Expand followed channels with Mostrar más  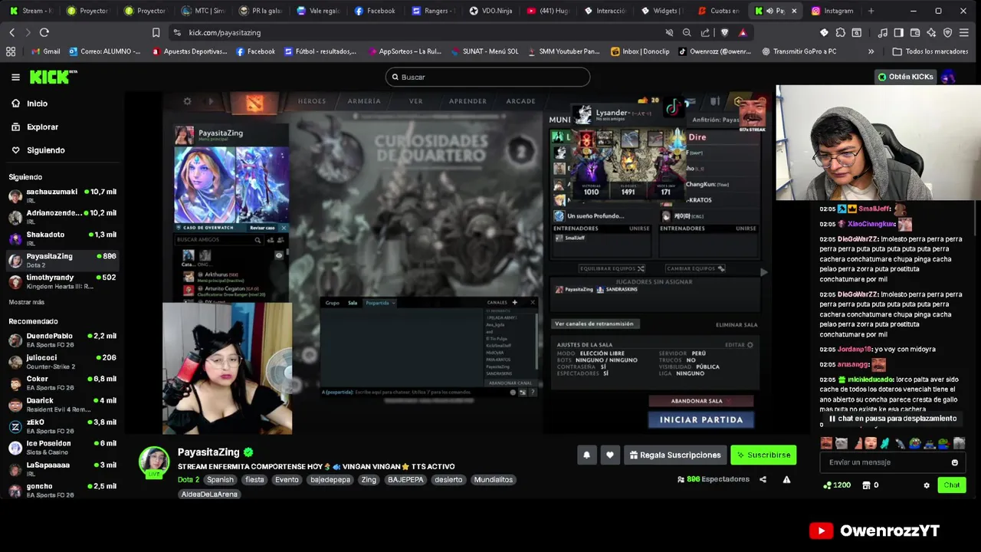27,302
